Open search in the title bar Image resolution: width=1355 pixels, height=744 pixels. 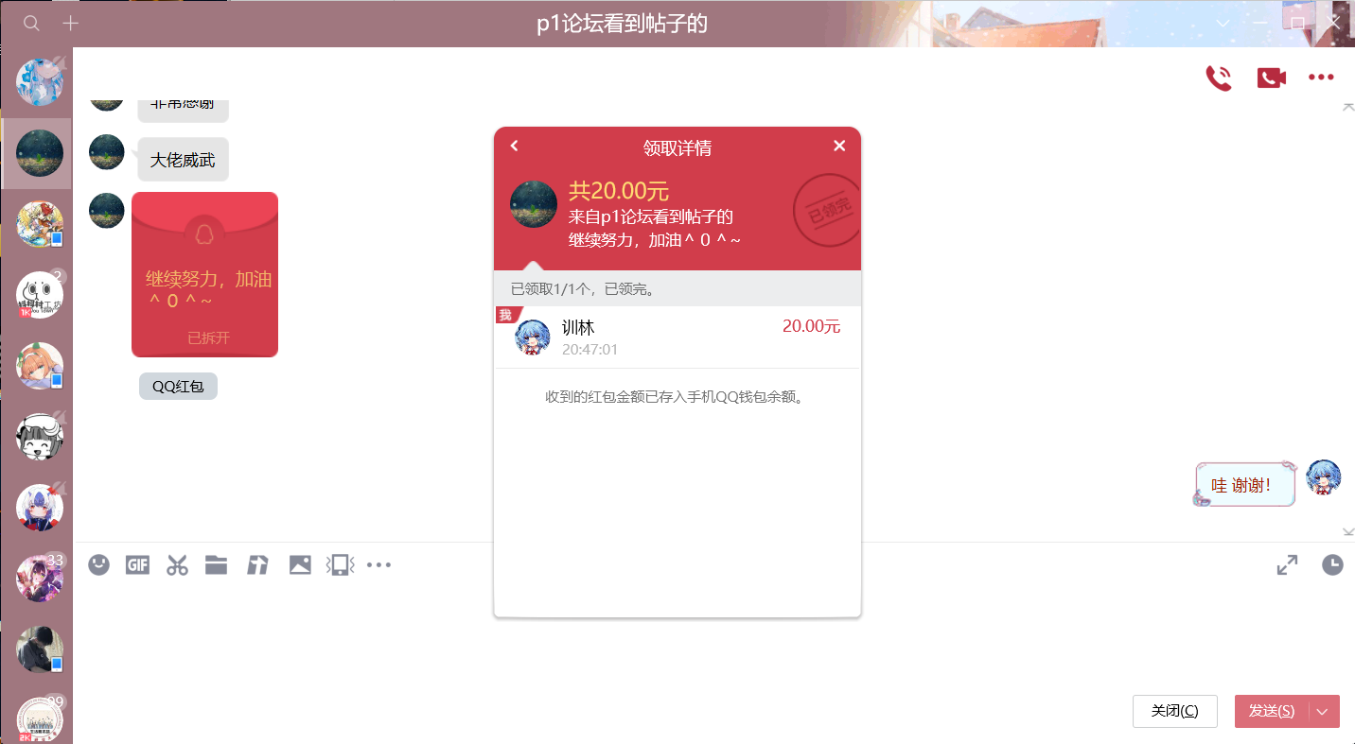pyautogui.click(x=31, y=24)
